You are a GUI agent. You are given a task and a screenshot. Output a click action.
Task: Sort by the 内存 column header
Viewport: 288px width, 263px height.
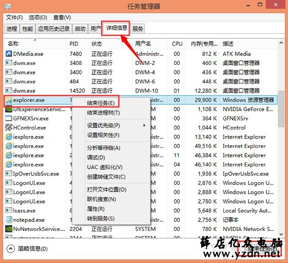pos(202,44)
